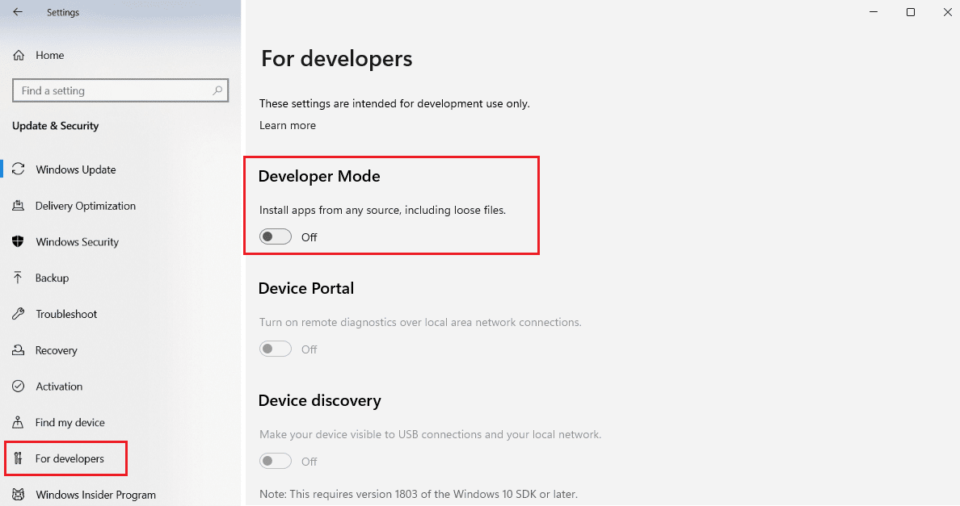Open Windows Insider Program page
Viewport: 960px width, 506px height.
[95, 495]
